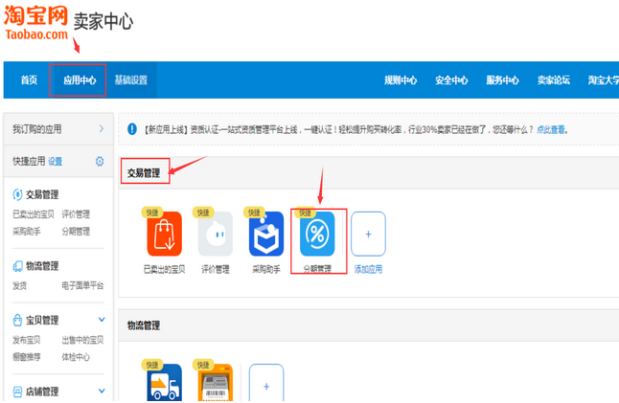619x403 pixels.
Task: Click 我订购的应用 sidebar entry
Action: pyautogui.click(x=58, y=128)
